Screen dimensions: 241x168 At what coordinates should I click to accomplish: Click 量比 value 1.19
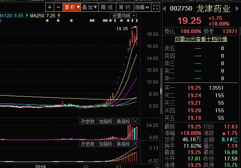pos(232,146)
